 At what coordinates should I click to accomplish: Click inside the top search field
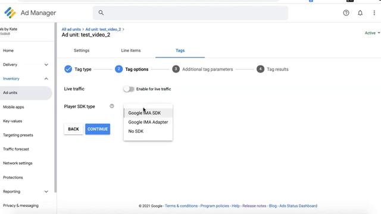pos(190,13)
